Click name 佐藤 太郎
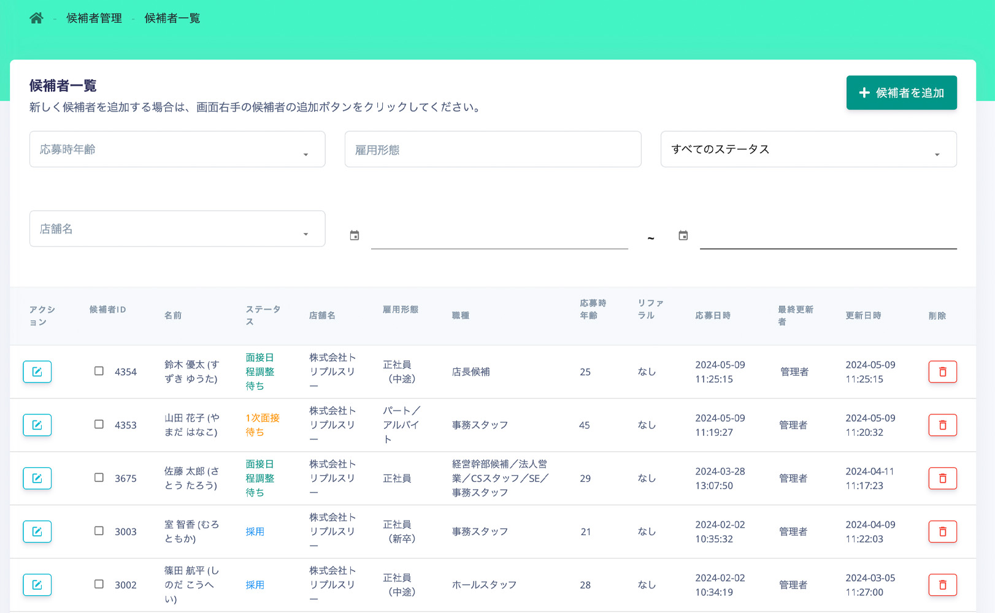 tap(191, 478)
